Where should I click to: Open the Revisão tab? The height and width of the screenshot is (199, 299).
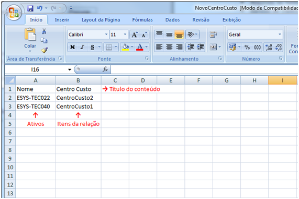[x=201, y=20]
